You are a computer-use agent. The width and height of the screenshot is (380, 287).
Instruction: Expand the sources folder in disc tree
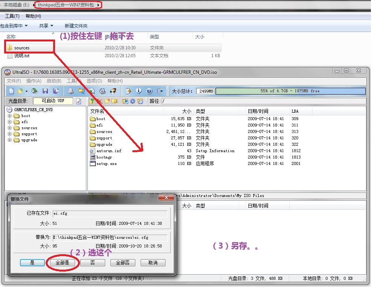[10, 128]
